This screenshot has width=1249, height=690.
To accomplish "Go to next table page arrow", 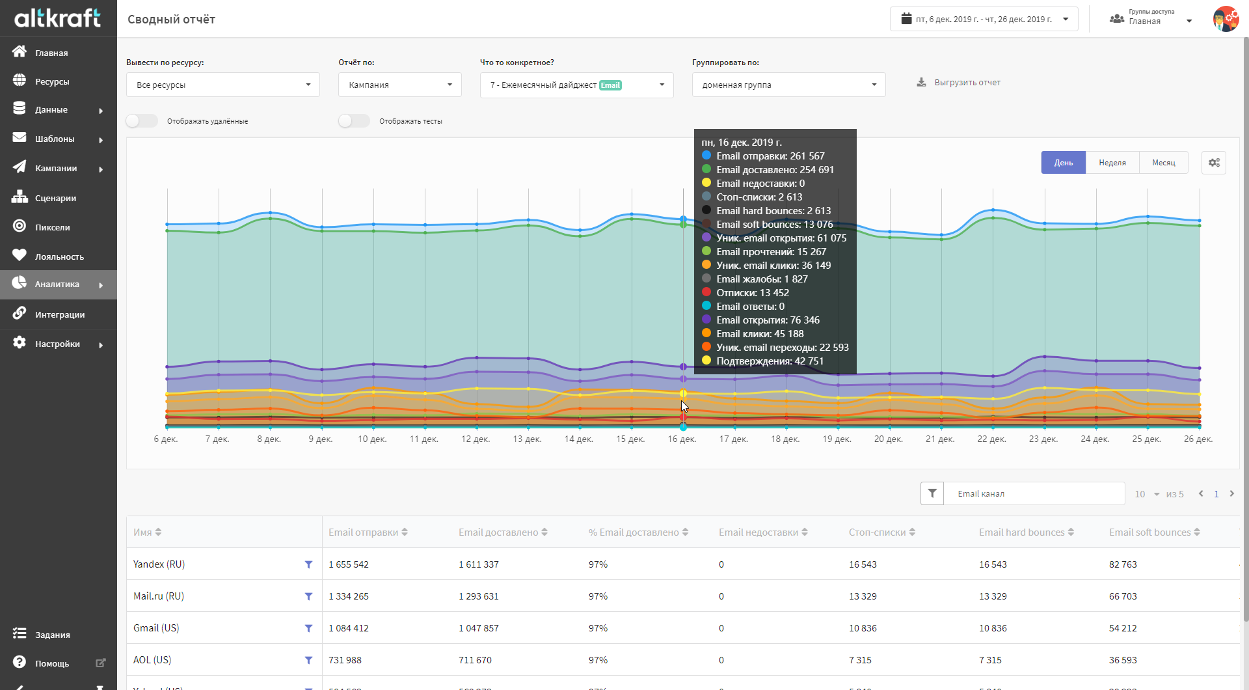I will pos(1232,493).
